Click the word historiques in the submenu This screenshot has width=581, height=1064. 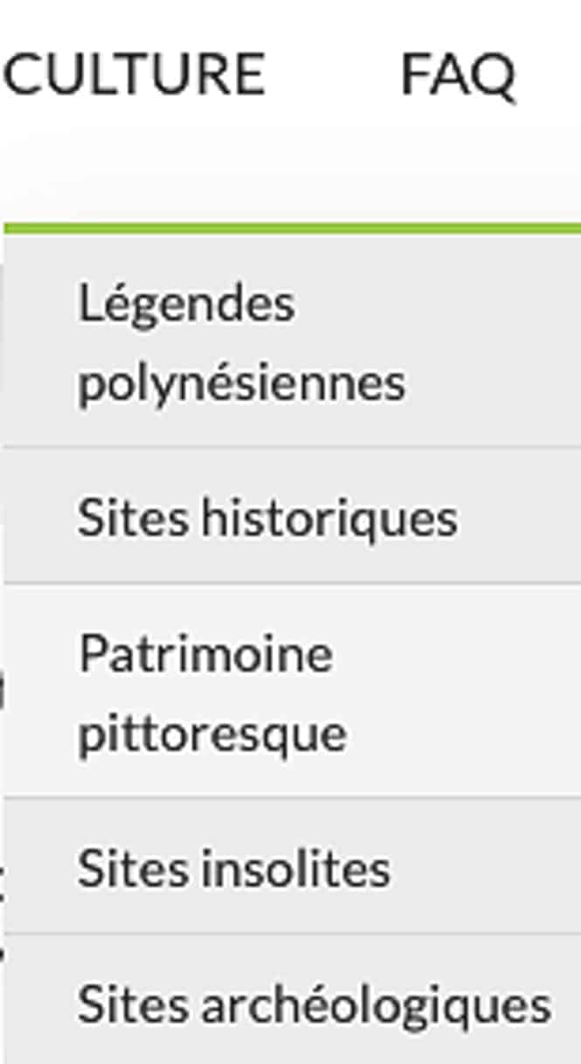329,518
